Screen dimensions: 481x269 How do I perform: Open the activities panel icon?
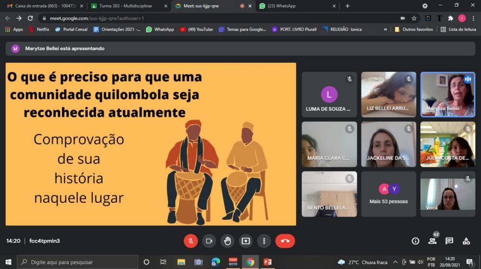(x=466, y=241)
